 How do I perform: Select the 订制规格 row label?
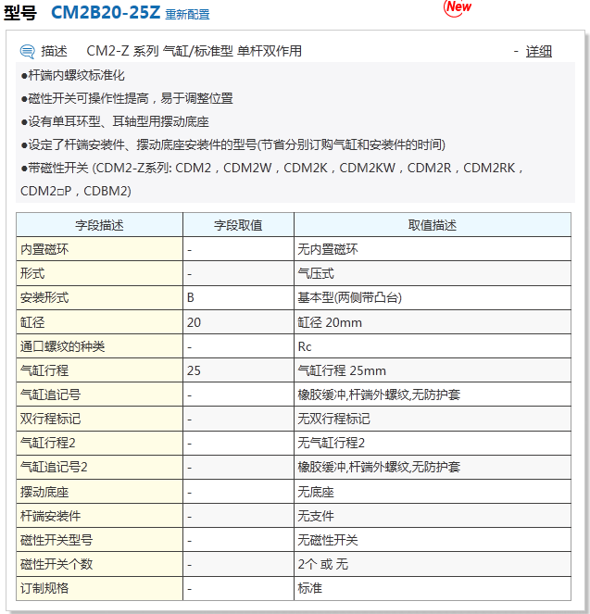click(44, 588)
